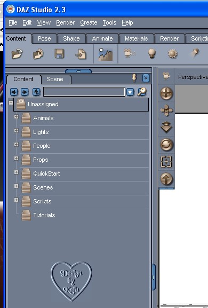Expand the Animals folder
Screen dimensions: 208x308
pos(17,117)
